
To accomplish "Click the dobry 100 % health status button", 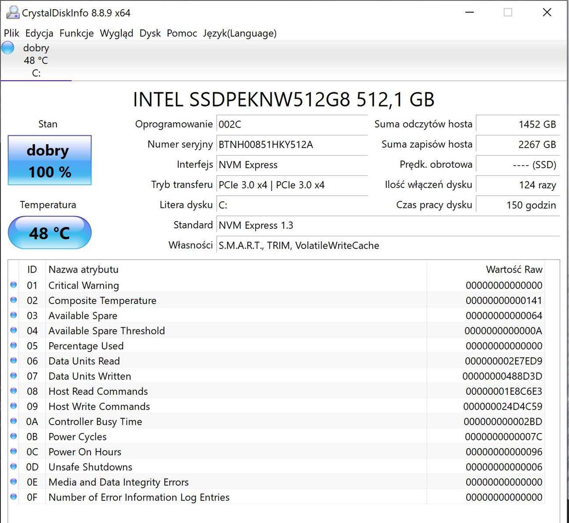I will [49, 160].
